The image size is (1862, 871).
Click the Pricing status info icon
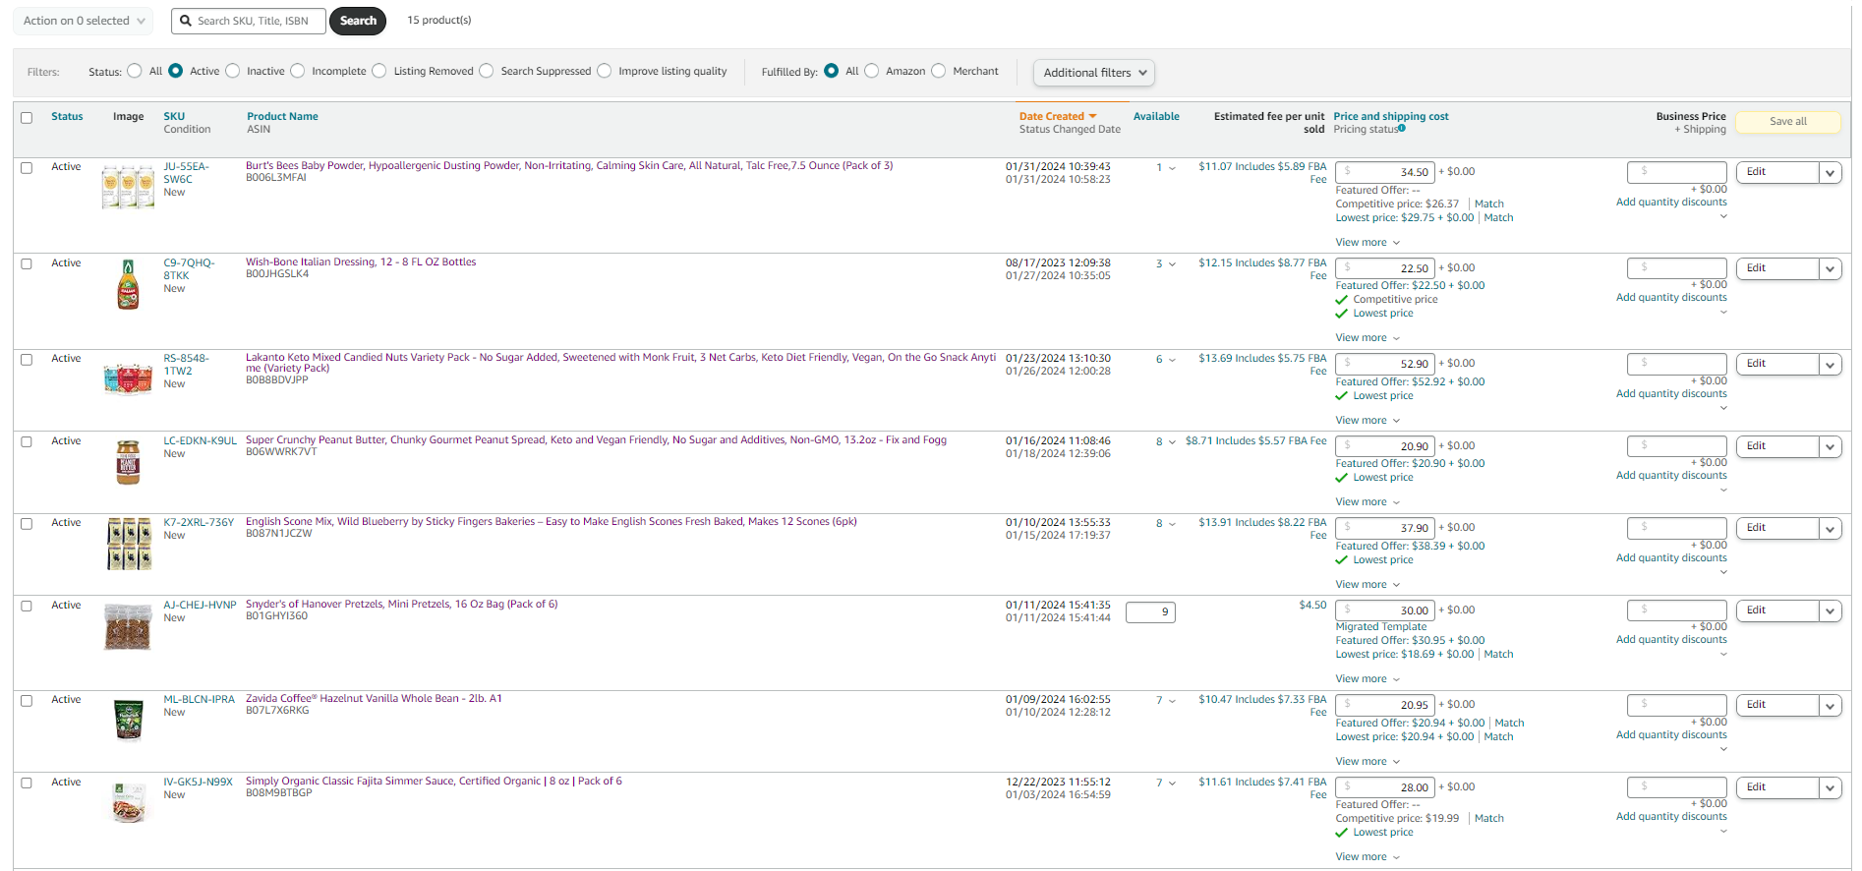click(x=1402, y=128)
